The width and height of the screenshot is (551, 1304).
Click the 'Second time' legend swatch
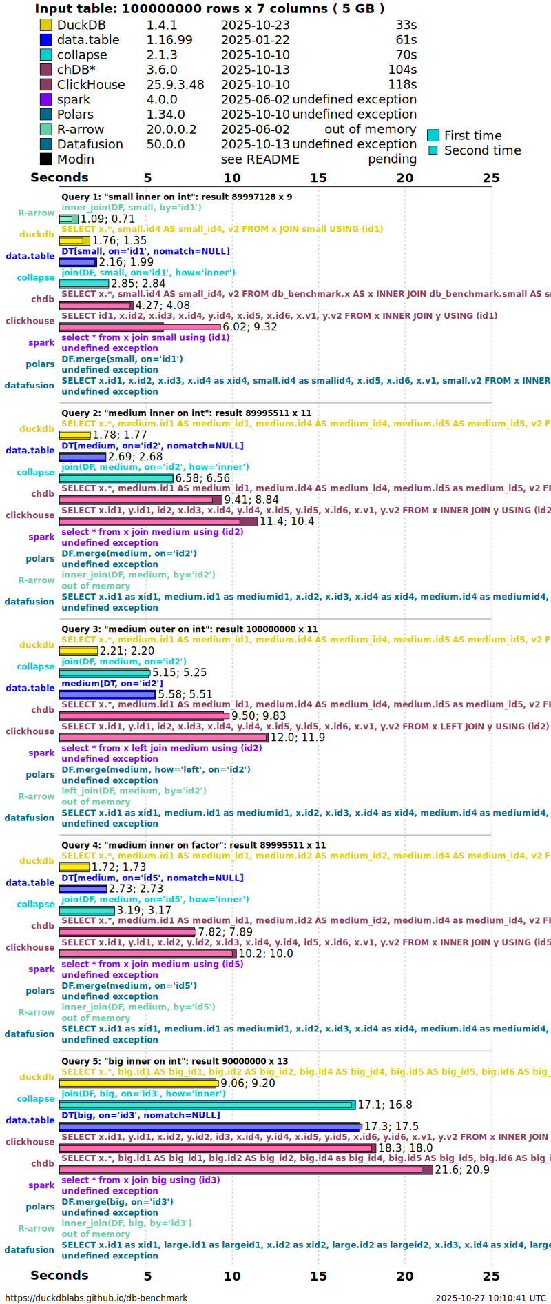point(433,150)
